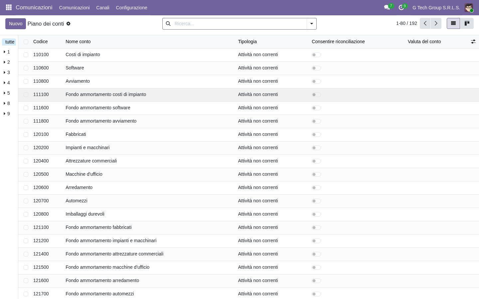The width and height of the screenshot is (479, 299).
Task: Open the Configurazione menu
Action: [x=131, y=8]
